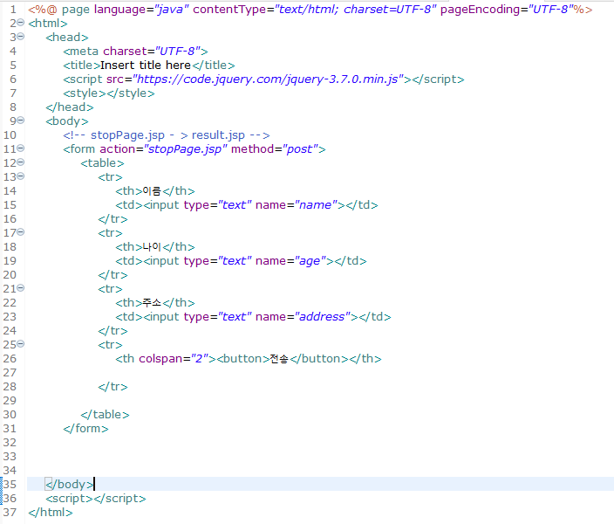Click the 전송 button text in code

[x=279, y=359]
